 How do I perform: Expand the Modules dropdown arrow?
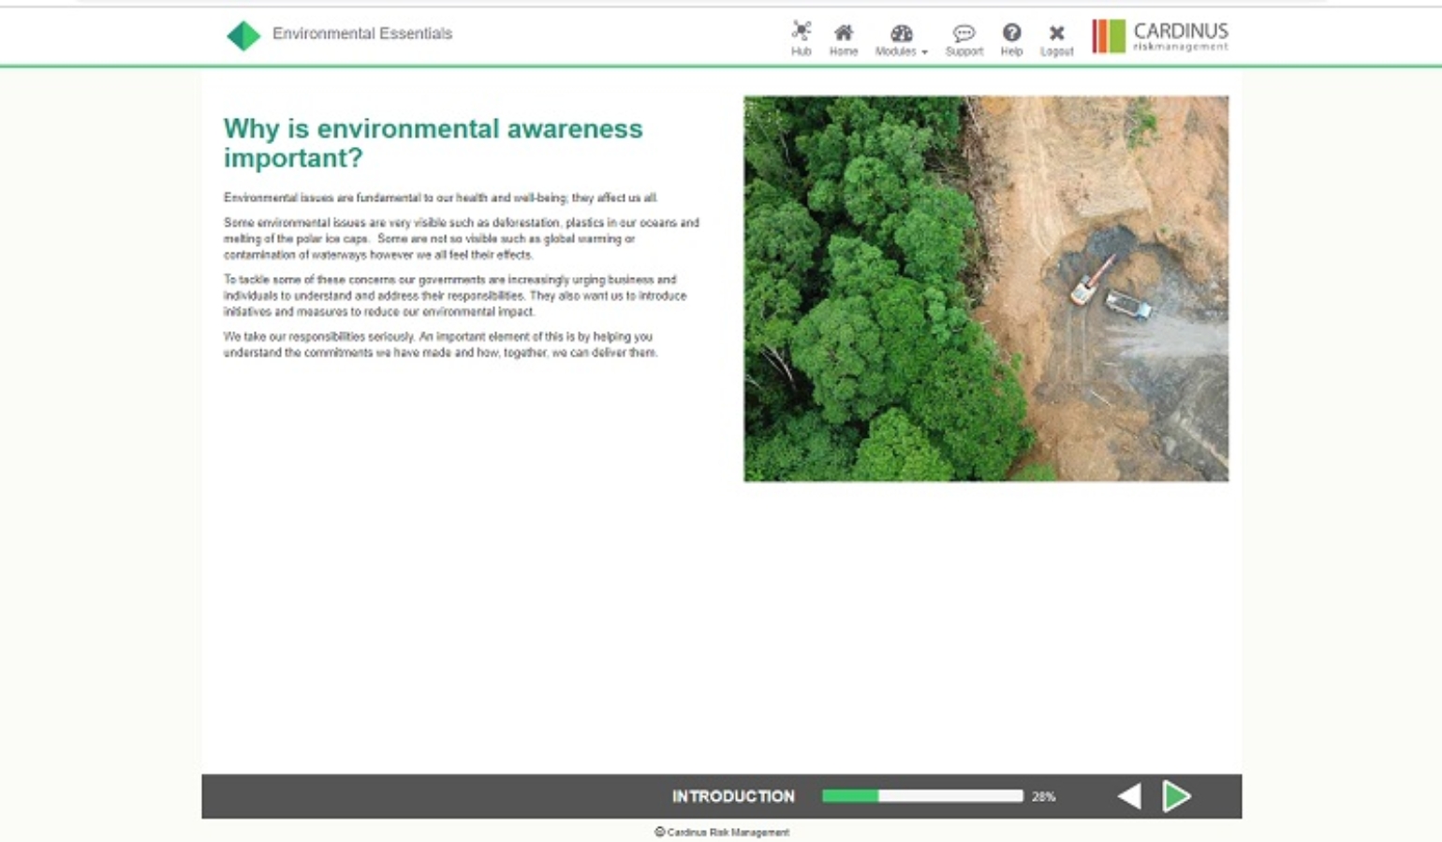tap(925, 52)
